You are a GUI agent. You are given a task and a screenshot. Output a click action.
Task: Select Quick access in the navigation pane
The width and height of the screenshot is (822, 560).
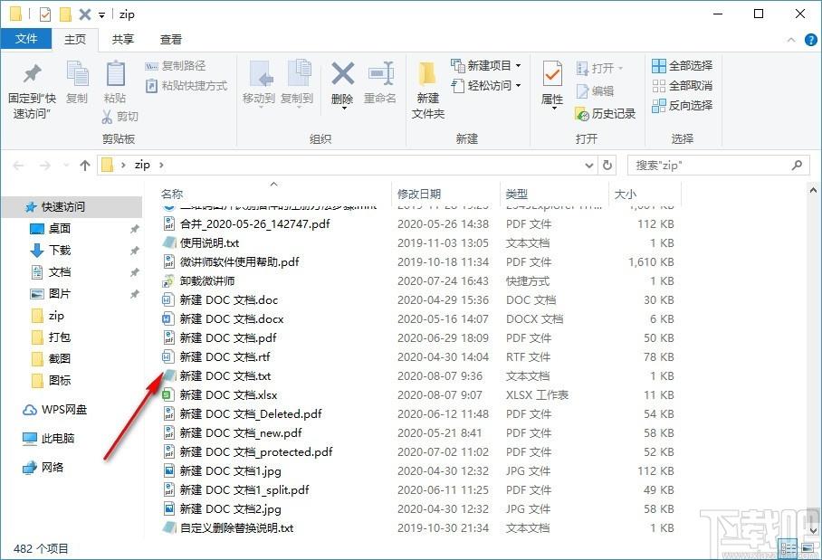point(72,207)
